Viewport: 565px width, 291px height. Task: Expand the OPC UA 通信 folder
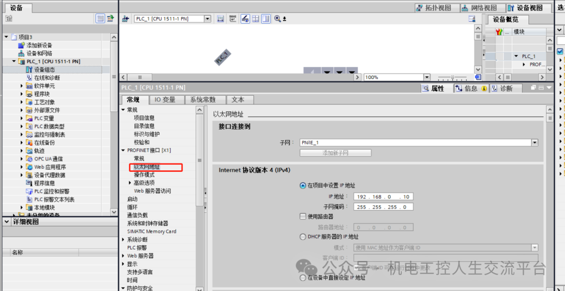tap(22, 159)
